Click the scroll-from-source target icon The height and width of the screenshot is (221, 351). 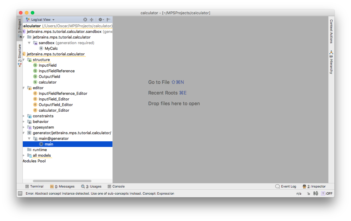(x=85, y=20)
